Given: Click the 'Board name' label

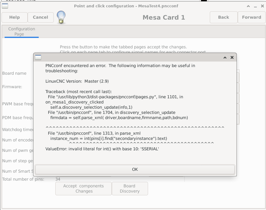Looking at the screenshot, I should (x=14, y=73).
